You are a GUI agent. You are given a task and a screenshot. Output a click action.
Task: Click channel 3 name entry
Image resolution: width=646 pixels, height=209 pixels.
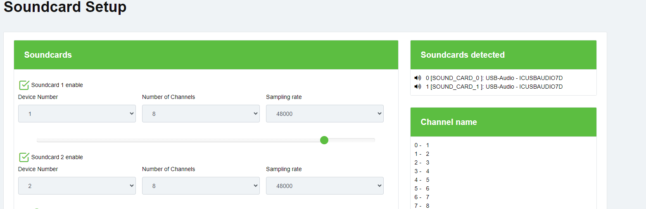(x=422, y=171)
